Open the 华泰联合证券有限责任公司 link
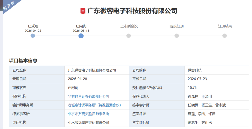Screen dimensions: 252x129 88,96
